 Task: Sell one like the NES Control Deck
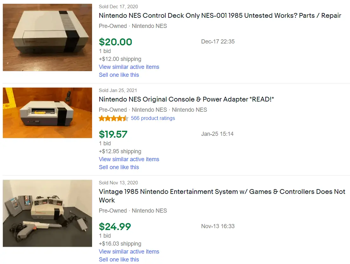119,75
